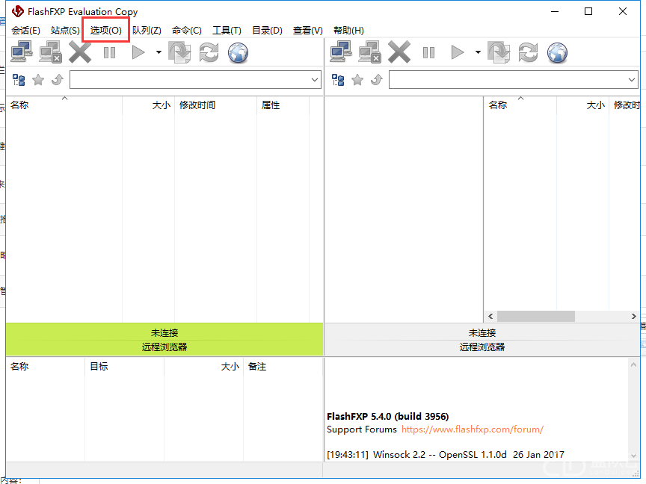Click the right pane Refresh icon
This screenshot has height=484, width=646.
528,52
